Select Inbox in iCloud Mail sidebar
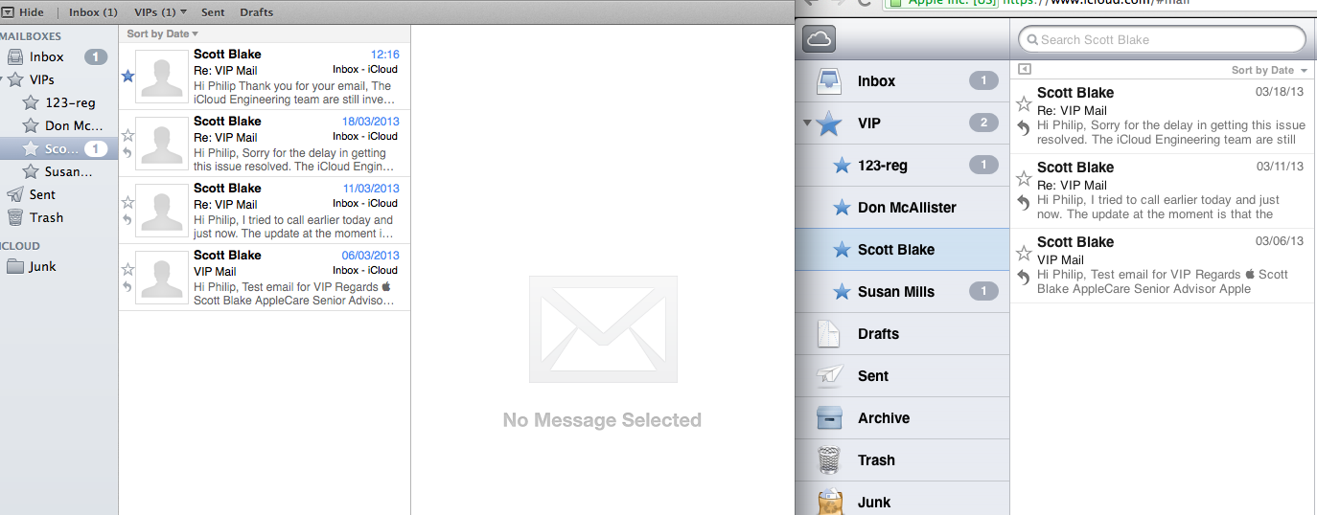 902,81
